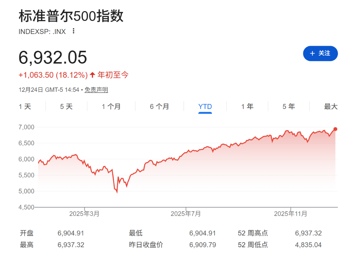Click the 昨日收盘价 figure 6,909.79

(202, 245)
